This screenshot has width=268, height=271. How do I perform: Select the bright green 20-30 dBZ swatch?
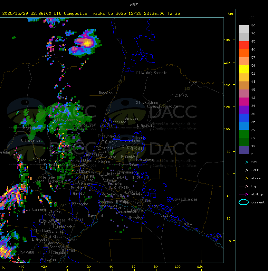pos(244,134)
